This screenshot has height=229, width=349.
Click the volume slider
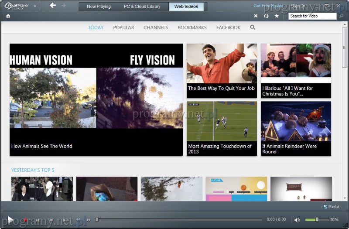click(x=316, y=219)
